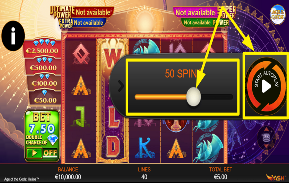Viewport: 289px width, 183px height.
Task: Select the €500.00 jackpot tier
Action: [x=43, y=65]
